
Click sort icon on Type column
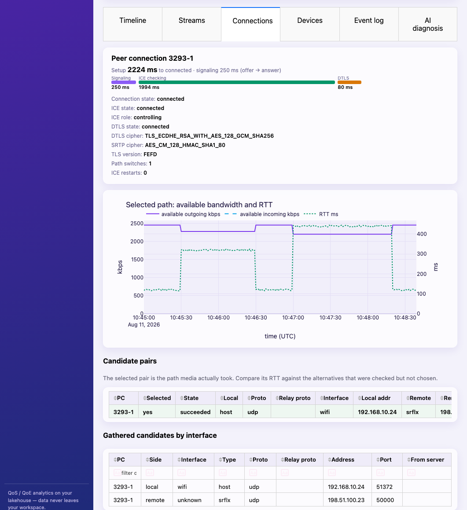(221, 459)
